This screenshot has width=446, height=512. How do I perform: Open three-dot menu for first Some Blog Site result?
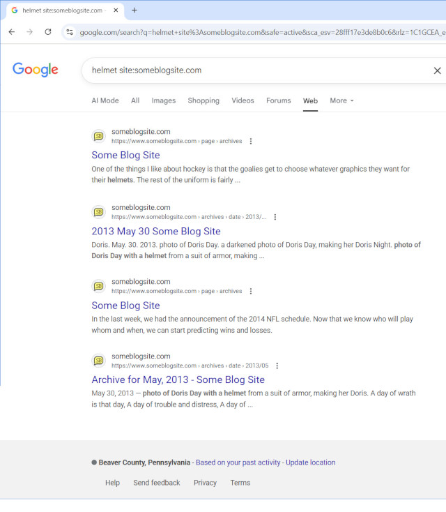click(251, 141)
